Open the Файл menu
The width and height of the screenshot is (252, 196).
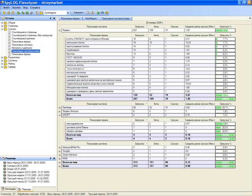click(x=6, y=7)
